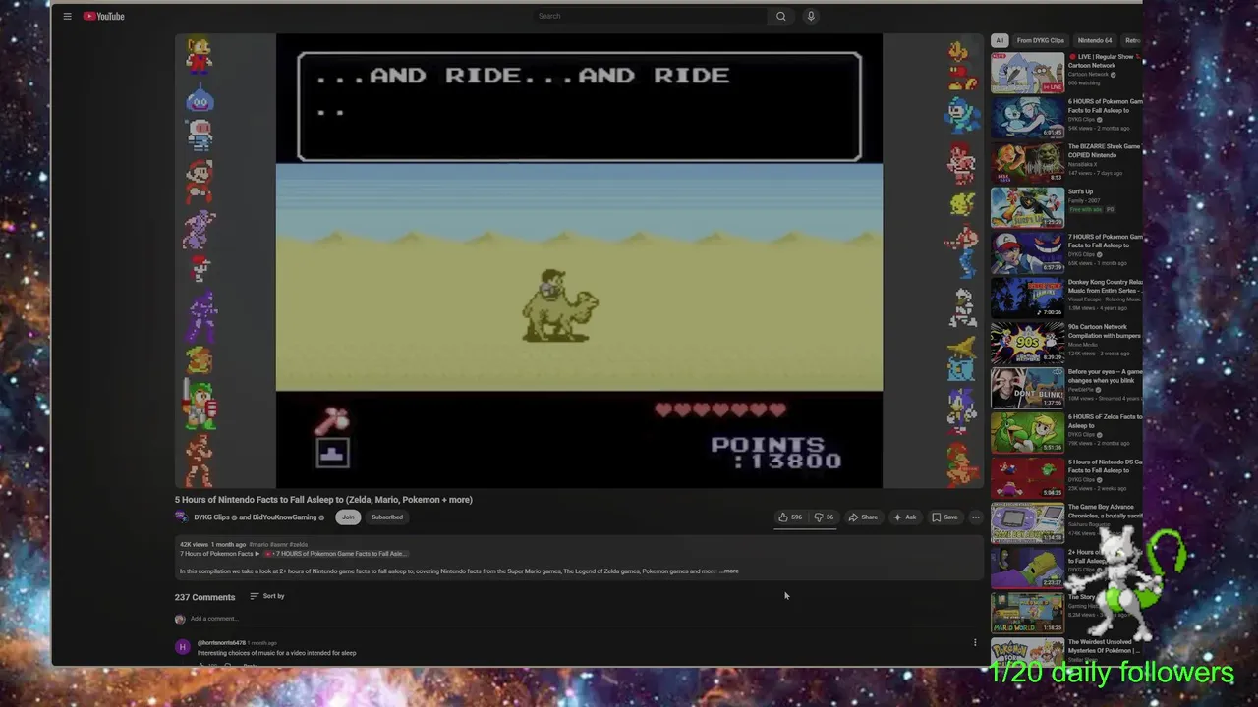Select the Retro chip at the row edge
Screen dimensions: 1258x707
point(1132,40)
